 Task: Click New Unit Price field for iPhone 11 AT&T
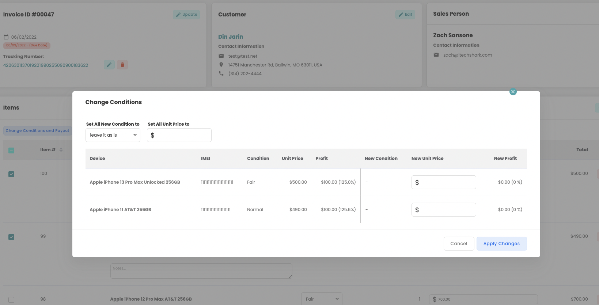tap(444, 210)
